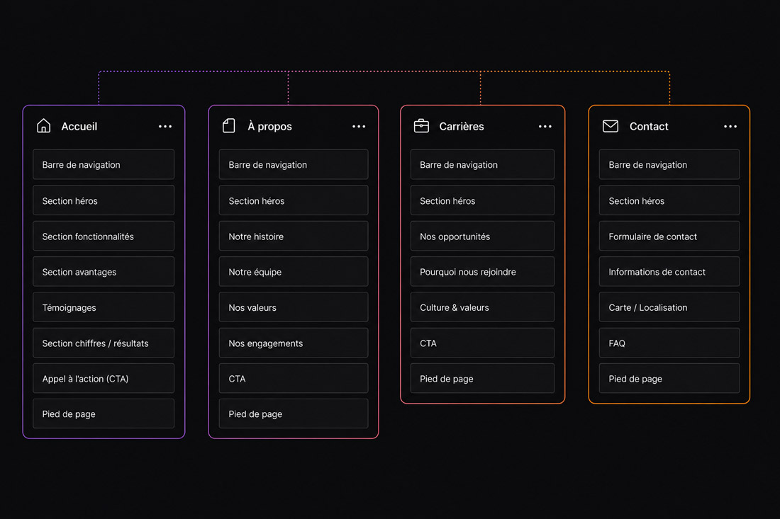
Task: Click the Notre équipe block
Action: click(x=294, y=272)
